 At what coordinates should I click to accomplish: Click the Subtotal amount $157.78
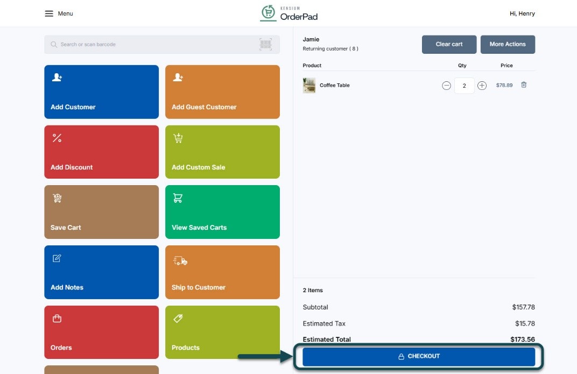524,307
